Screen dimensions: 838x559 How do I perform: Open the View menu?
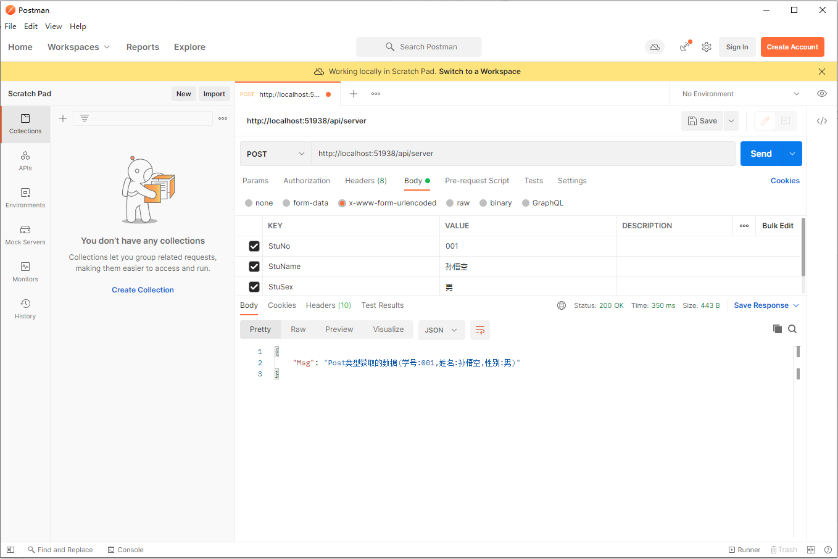[x=54, y=27]
